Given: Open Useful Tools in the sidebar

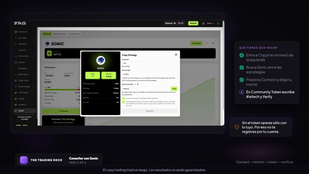Looking at the screenshot, I should click(23, 81).
